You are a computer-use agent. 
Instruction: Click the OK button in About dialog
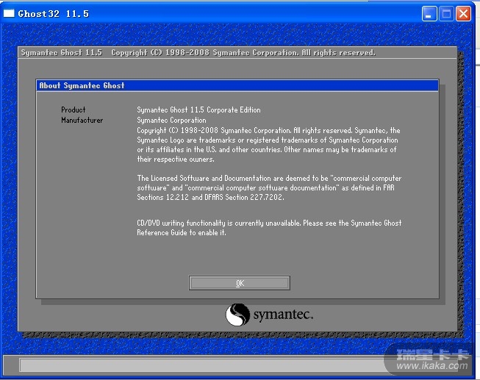(x=240, y=283)
